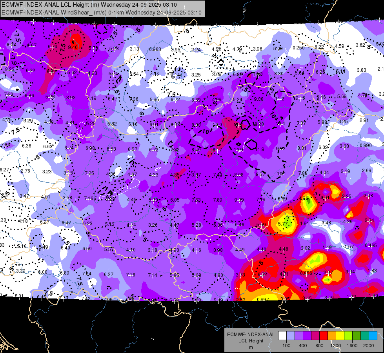The height and width of the screenshot is (353, 384).
Task: Click the wind shear value '3.48'
Action: pos(326,223)
